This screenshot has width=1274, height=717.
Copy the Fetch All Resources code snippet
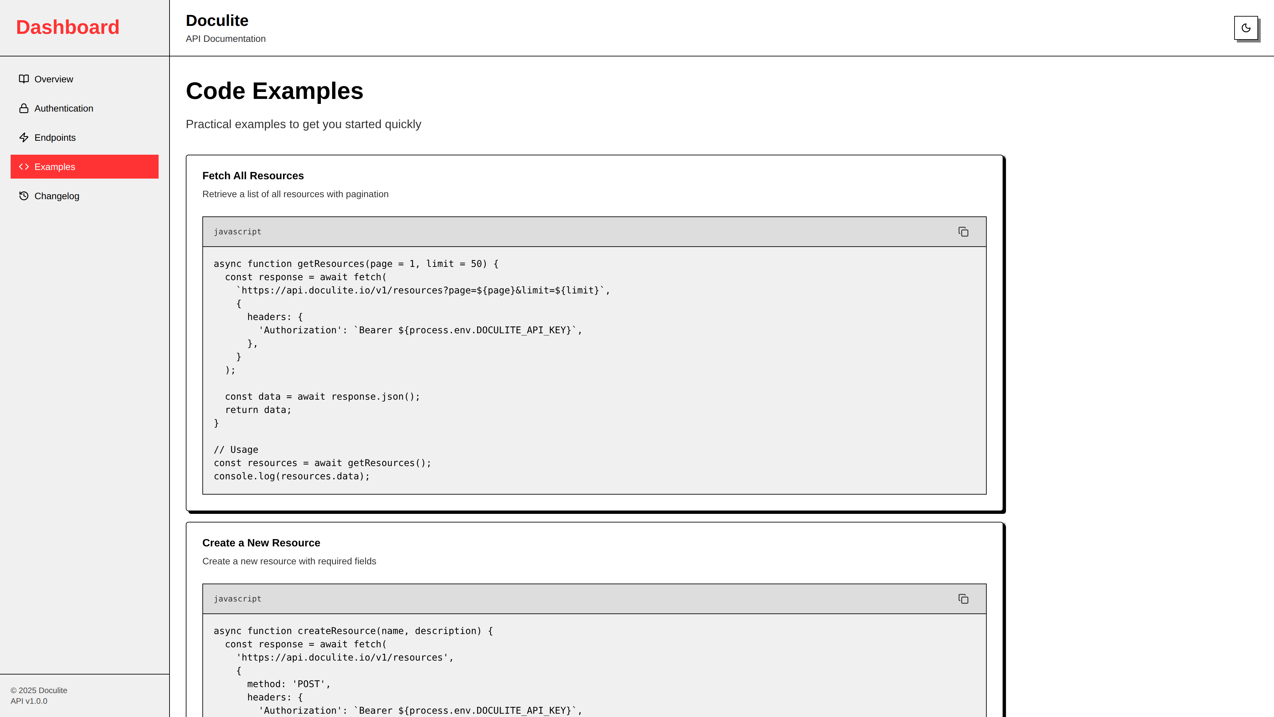tap(963, 232)
